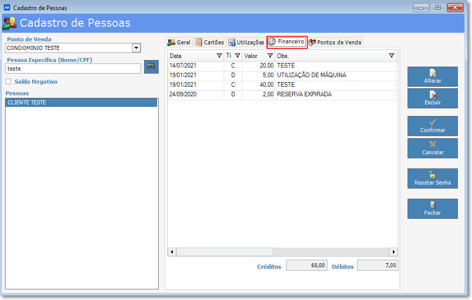Screen dimensions: 472x300
Task: Open the Valor column filter dropdown
Action: click(270, 56)
